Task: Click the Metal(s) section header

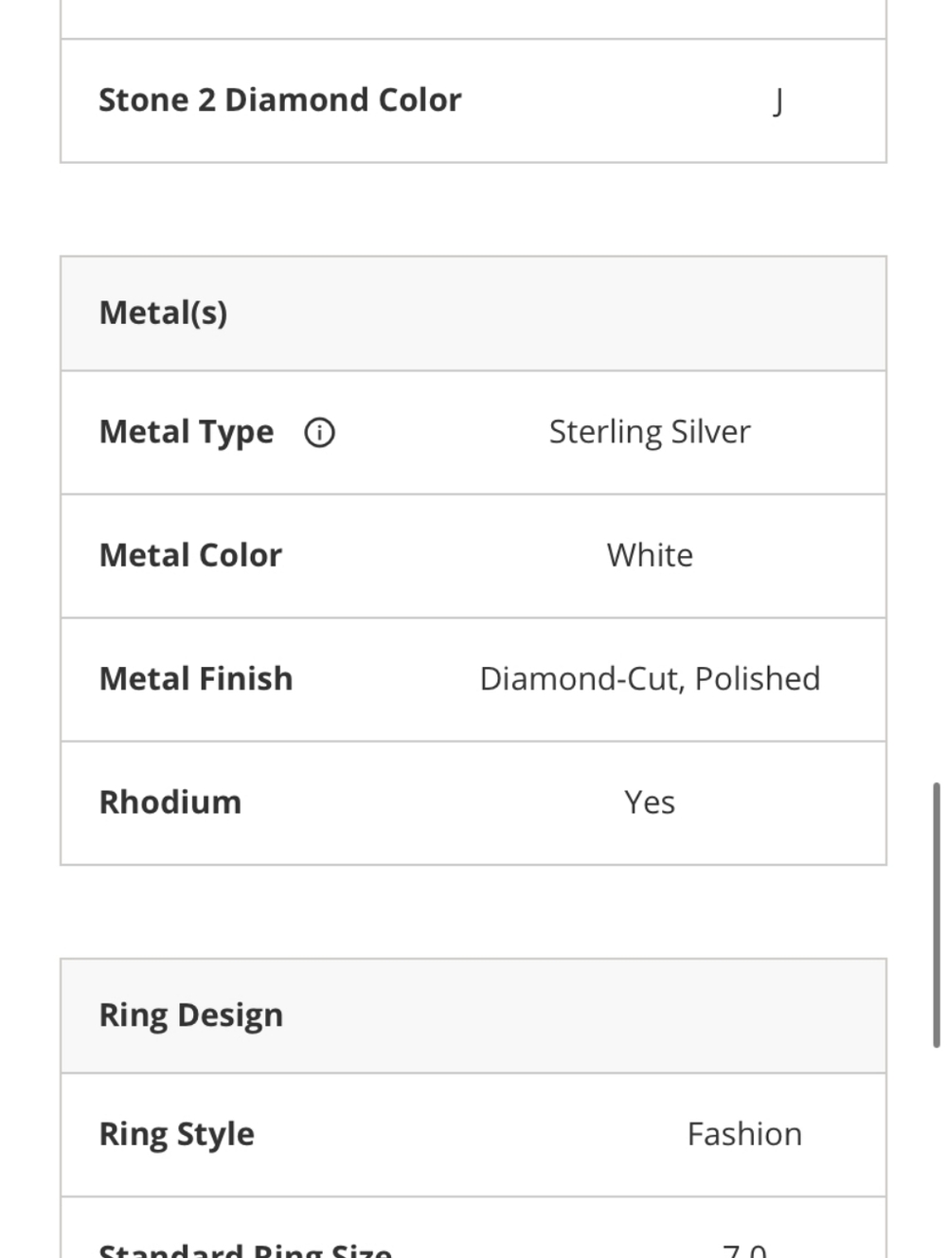Action: click(163, 314)
